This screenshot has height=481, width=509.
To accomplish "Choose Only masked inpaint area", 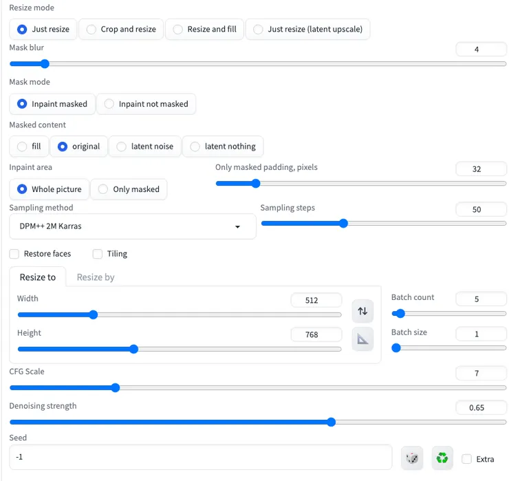I will pyautogui.click(x=129, y=189).
